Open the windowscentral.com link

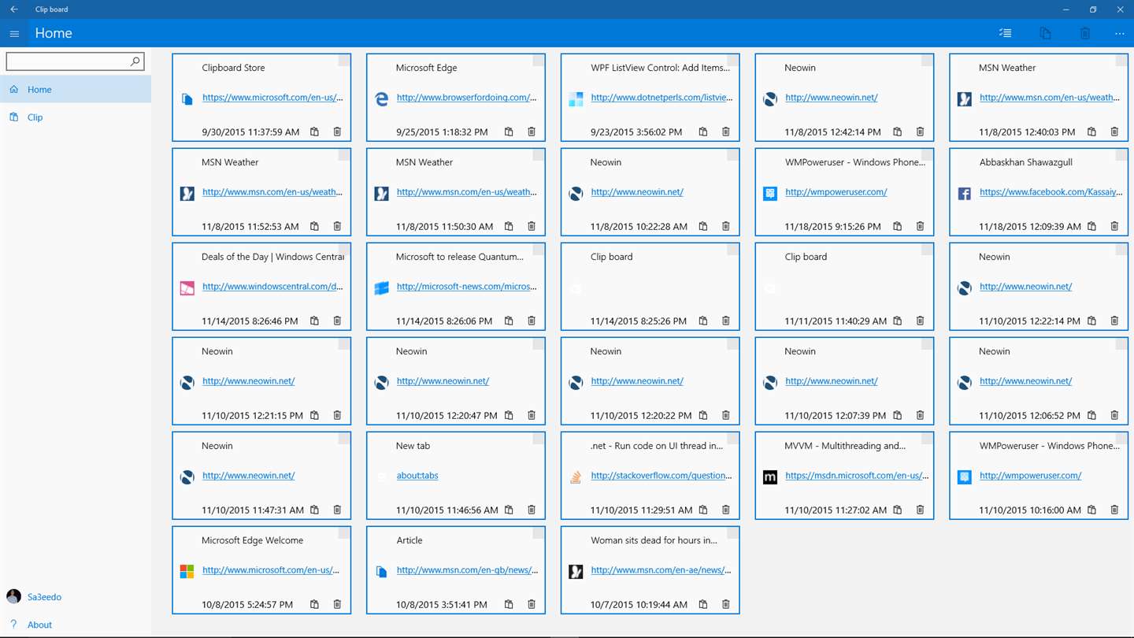(x=272, y=287)
